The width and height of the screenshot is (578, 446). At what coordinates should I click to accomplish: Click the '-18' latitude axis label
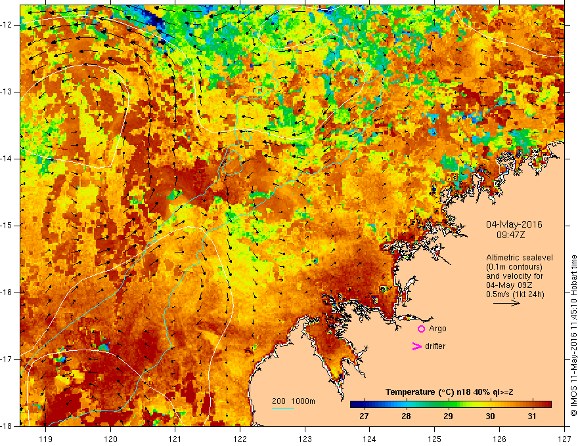7,426
